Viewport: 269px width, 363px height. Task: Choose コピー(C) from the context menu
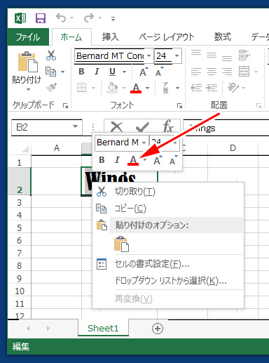[168, 209]
